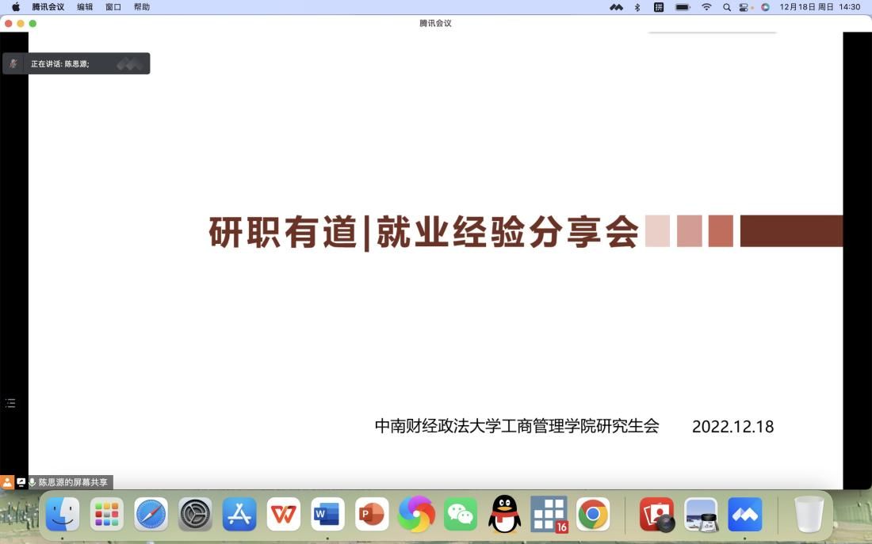Open Photo Booth from the dock
This screenshot has width=872, height=544.
click(656, 515)
